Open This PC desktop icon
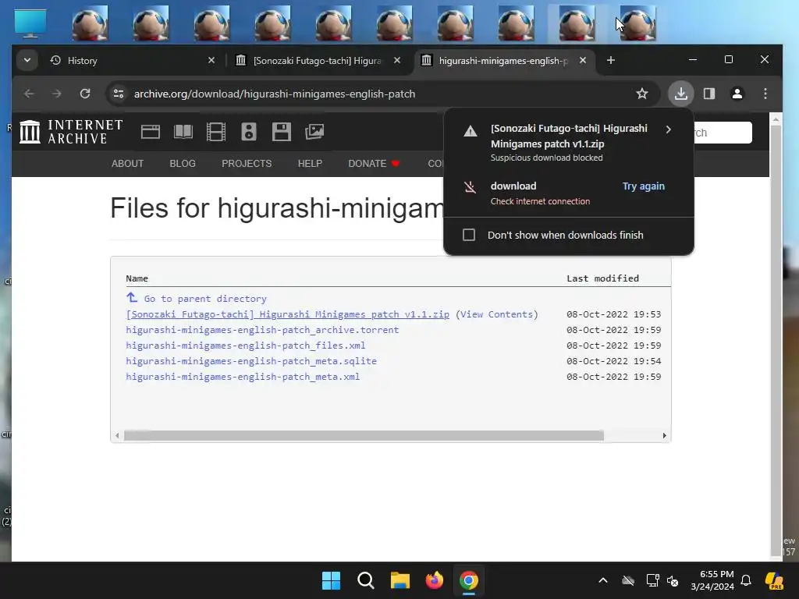 (x=30, y=23)
